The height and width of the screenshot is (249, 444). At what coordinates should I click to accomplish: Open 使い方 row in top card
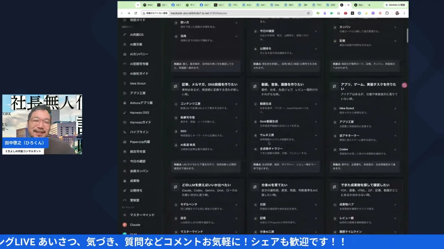coord(205,24)
